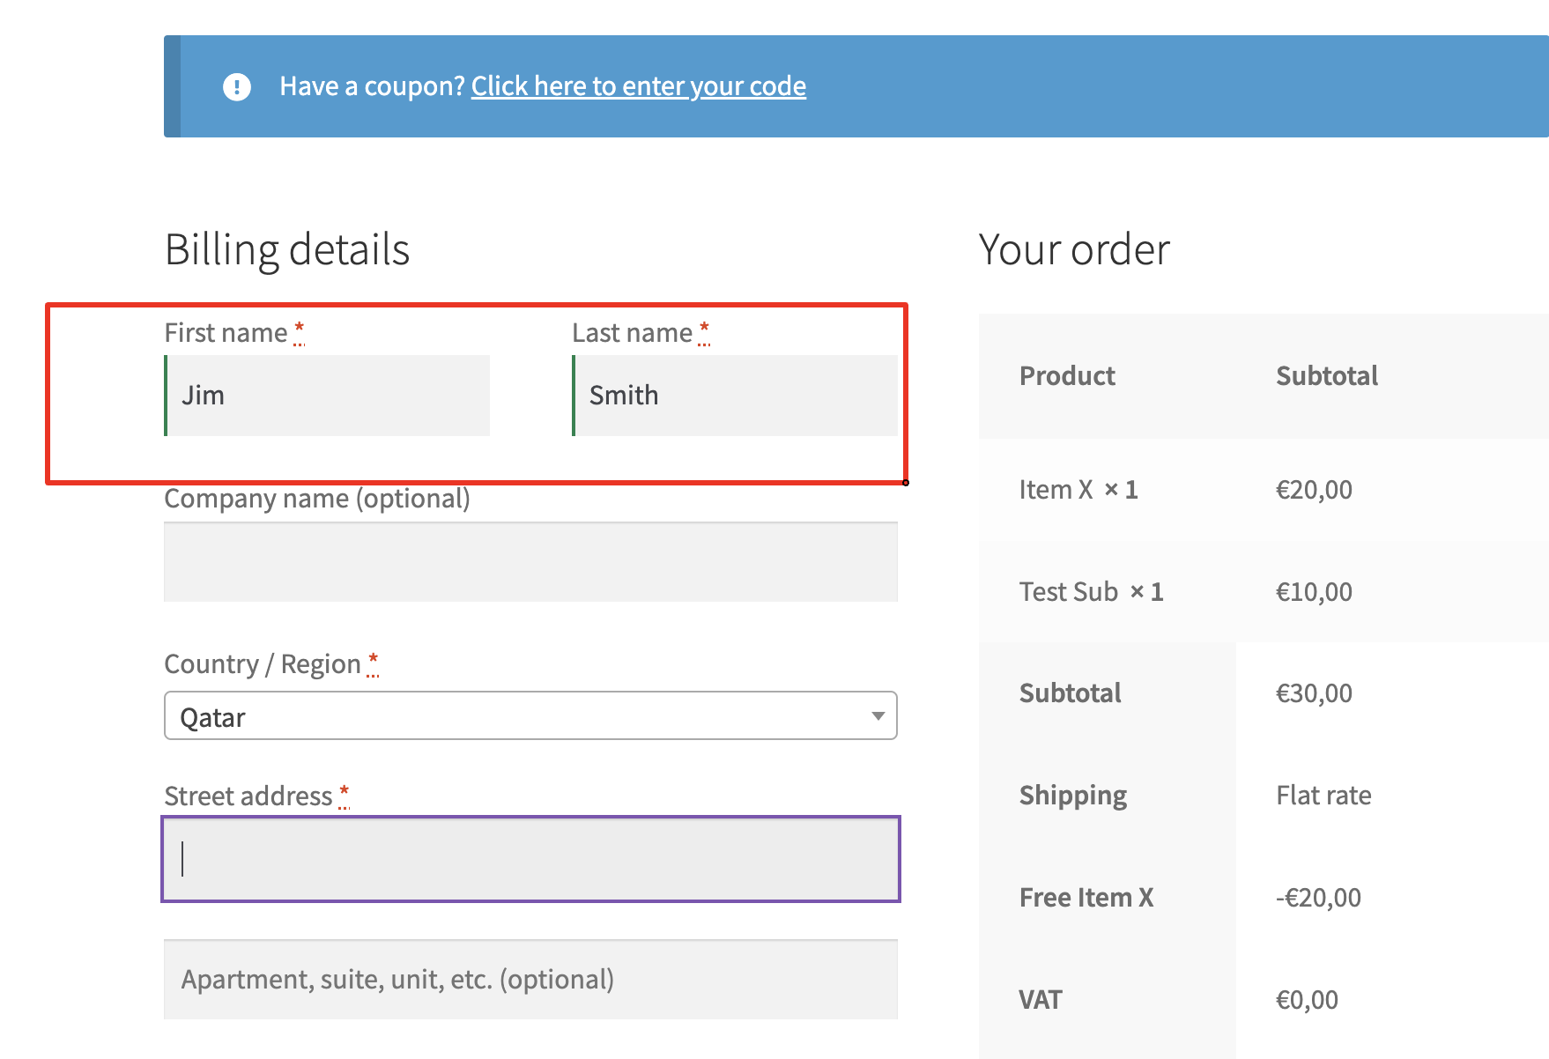Click the 'Country / Region' label

coord(263,664)
